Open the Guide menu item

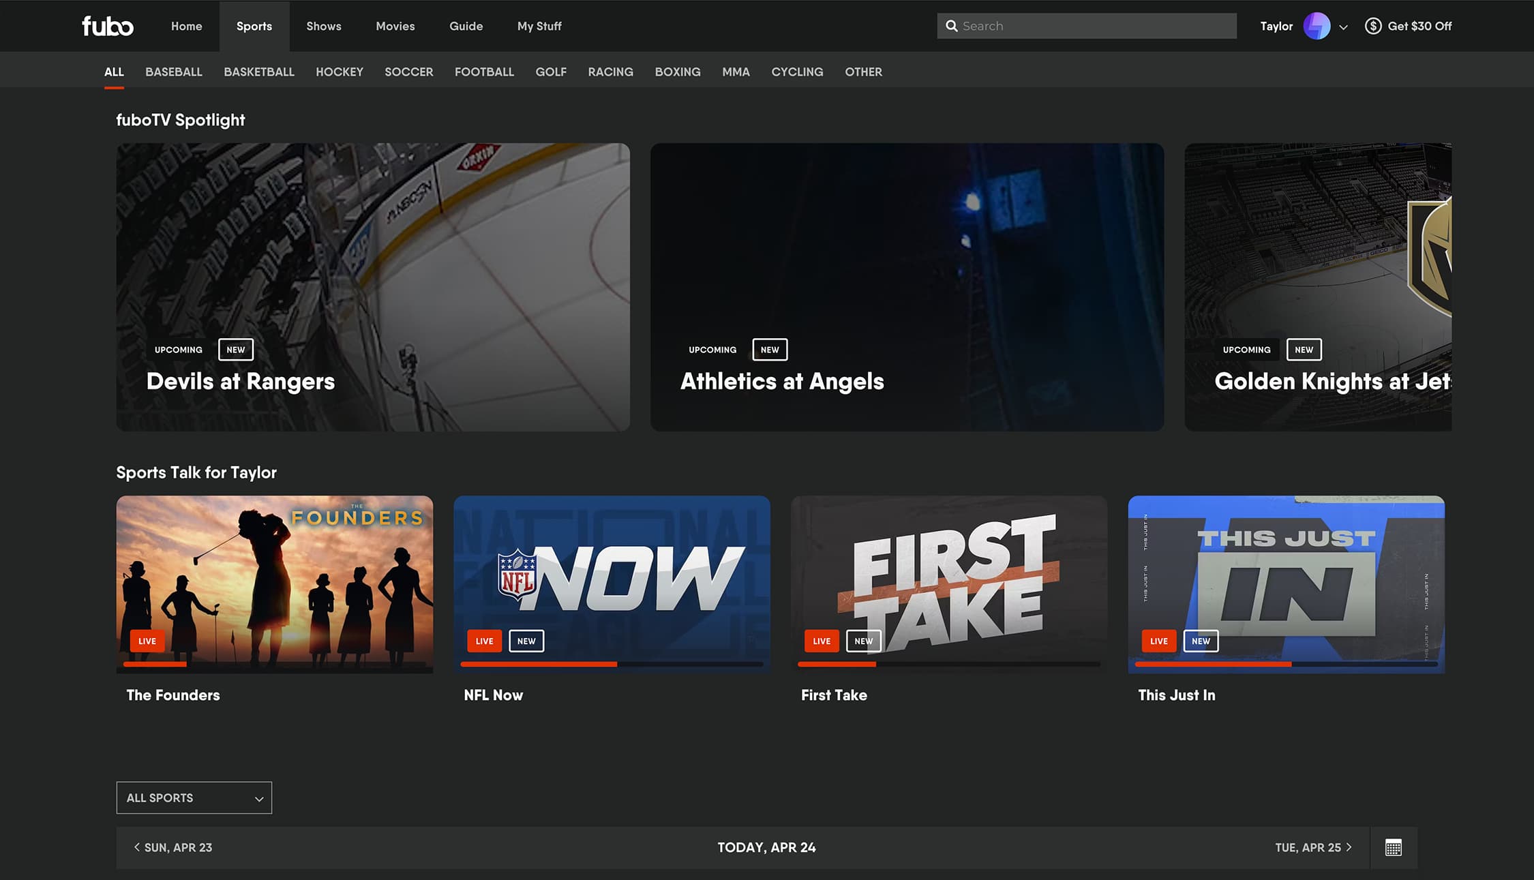click(466, 26)
